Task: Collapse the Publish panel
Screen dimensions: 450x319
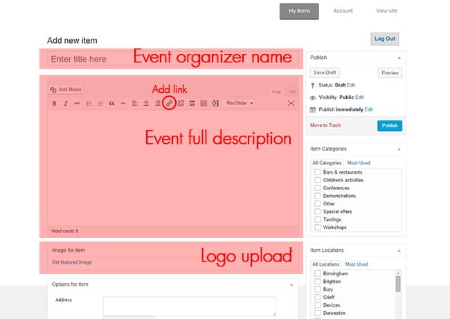Action: [399, 57]
